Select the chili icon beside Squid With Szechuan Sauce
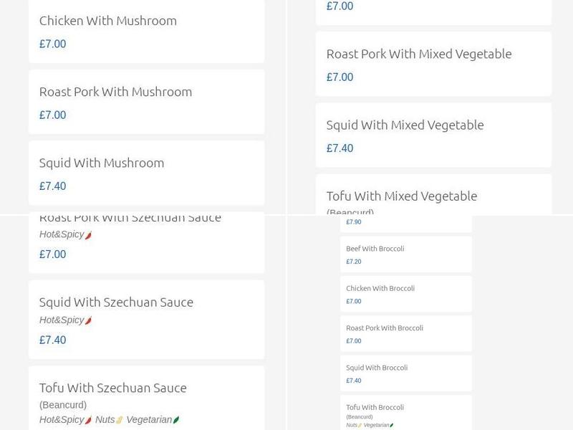The image size is (573, 430). (x=89, y=320)
